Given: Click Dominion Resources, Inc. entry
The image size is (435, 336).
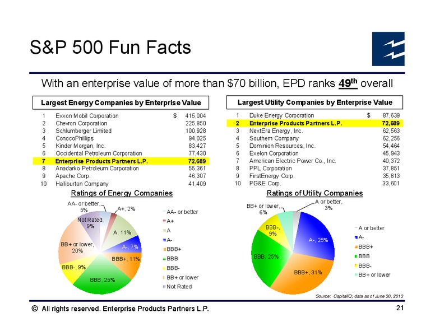Looking at the screenshot, I should pyautogui.click(x=283, y=146).
